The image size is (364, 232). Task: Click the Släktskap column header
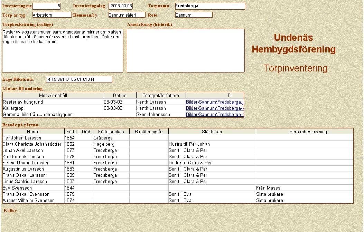pos(212,132)
